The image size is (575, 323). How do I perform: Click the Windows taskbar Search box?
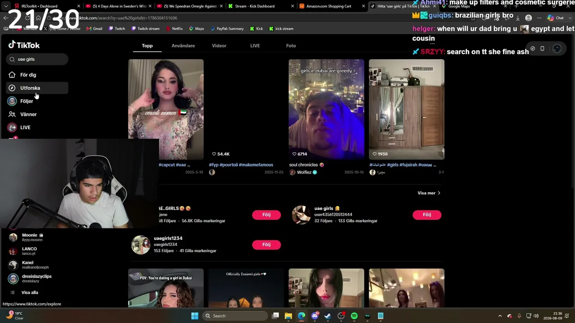[x=234, y=316]
